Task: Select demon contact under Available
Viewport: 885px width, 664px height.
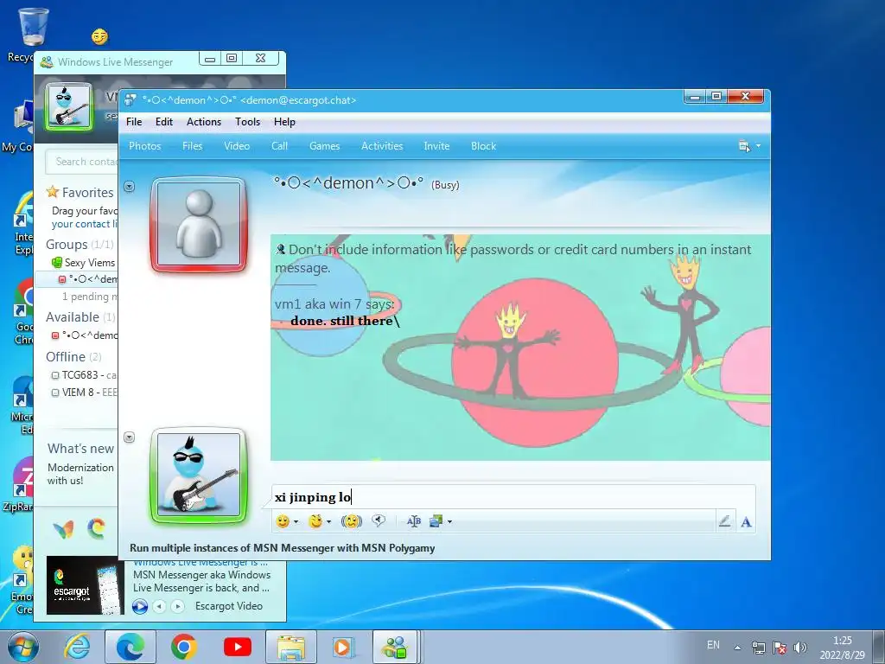Action: [x=84, y=335]
